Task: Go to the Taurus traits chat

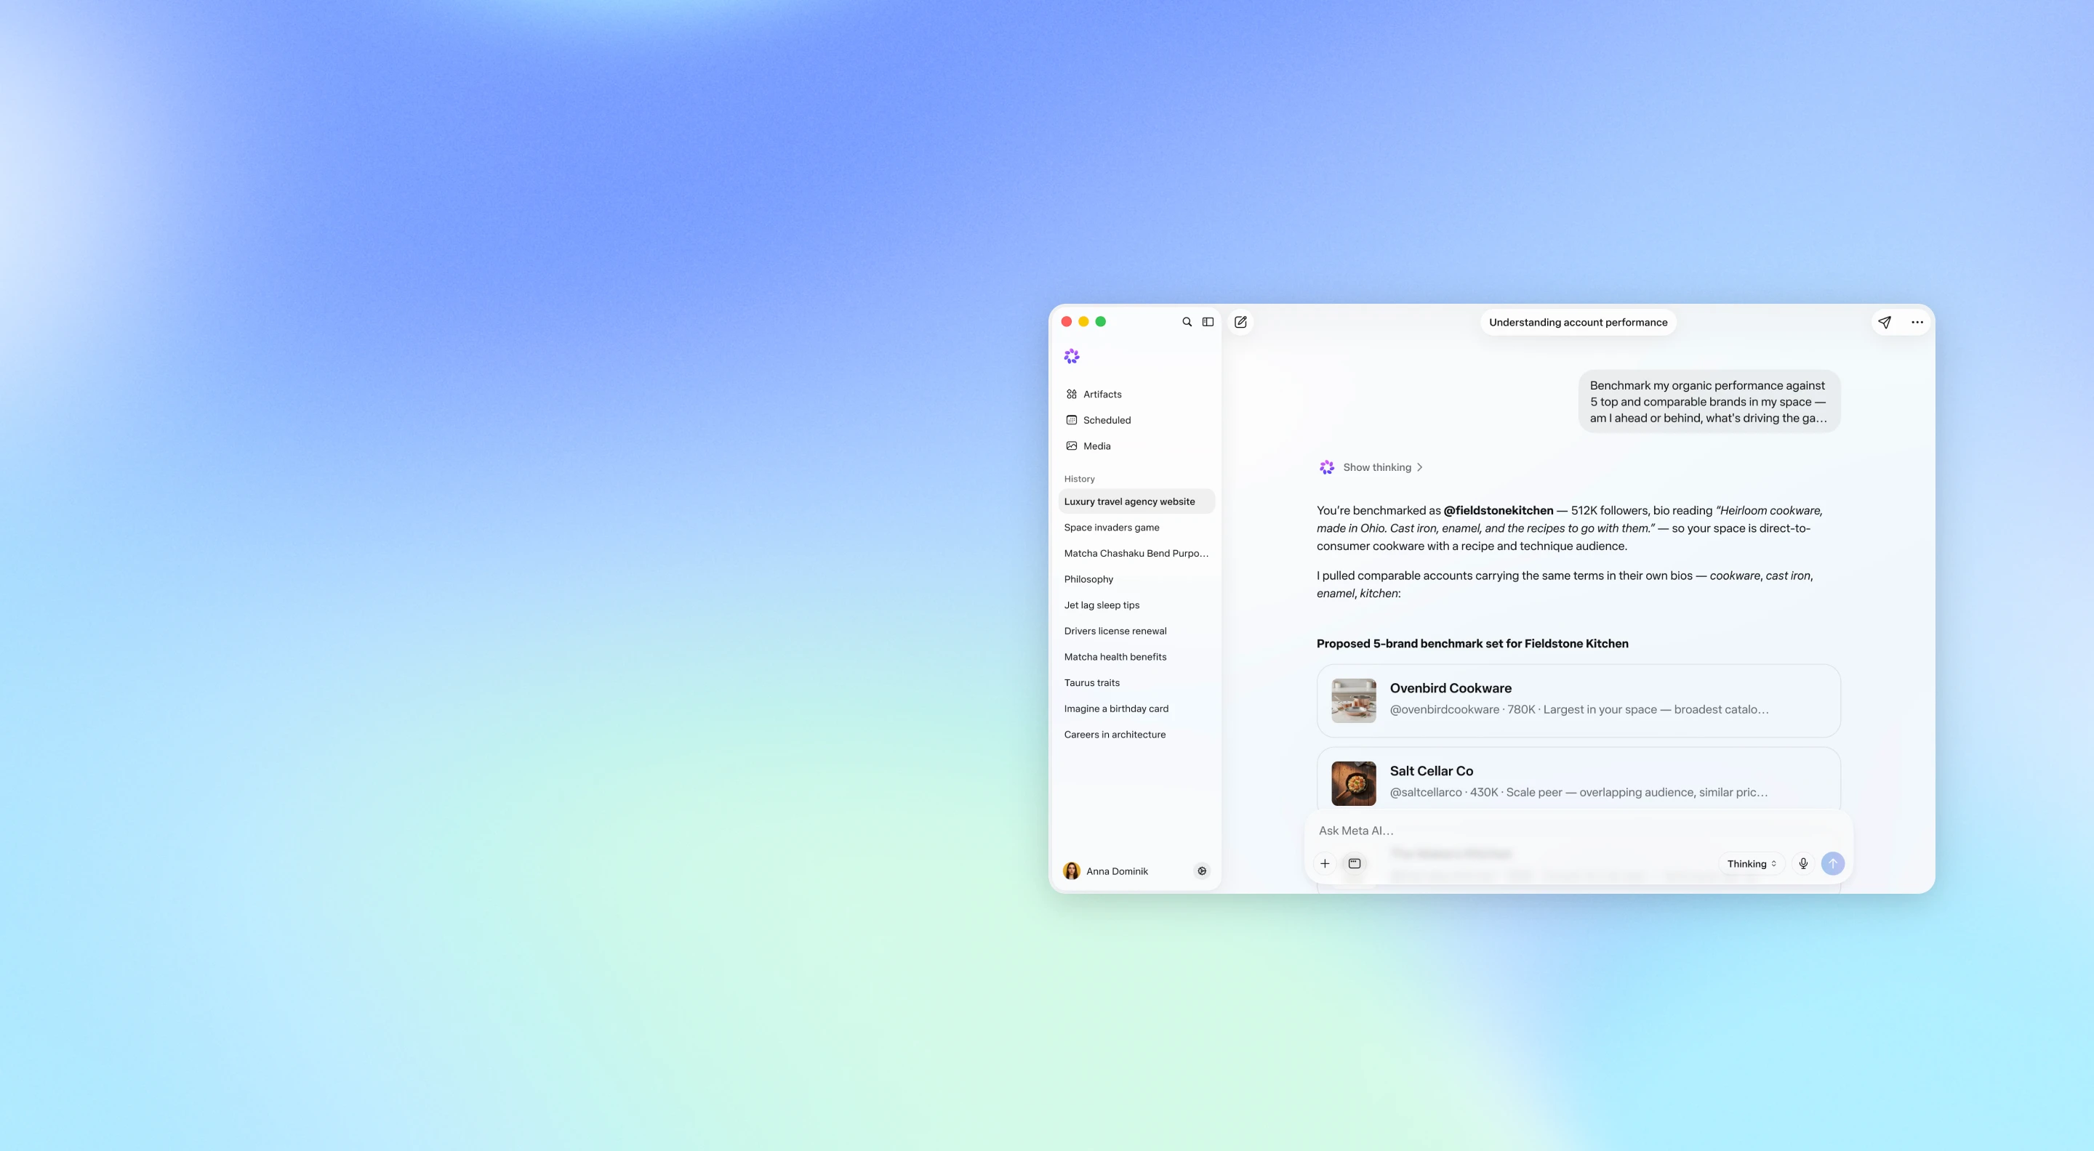Action: 1136,683
